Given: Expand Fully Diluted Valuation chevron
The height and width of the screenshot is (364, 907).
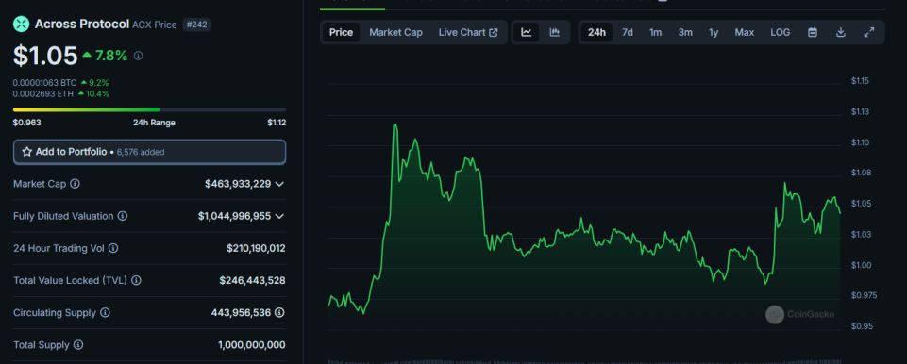Looking at the screenshot, I should 279,216.
